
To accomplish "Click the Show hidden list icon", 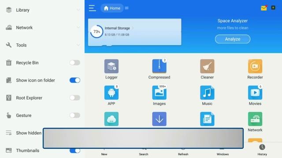I will click(9, 133).
